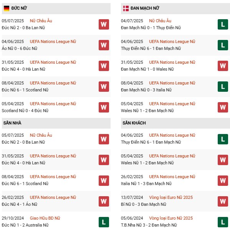The height and width of the screenshot is (230, 230).
Task: Click the Đan Mạch Nữ team header title
Action: tap(145, 8)
